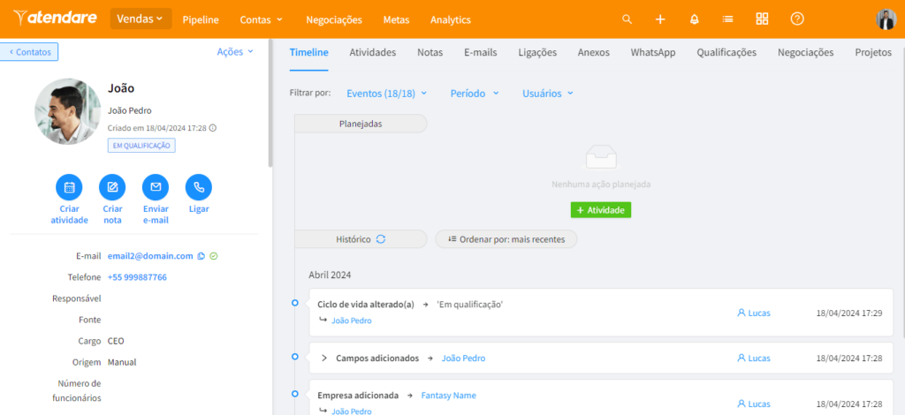Open the notifications bell
The image size is (905, 415).
coord(694,19)
